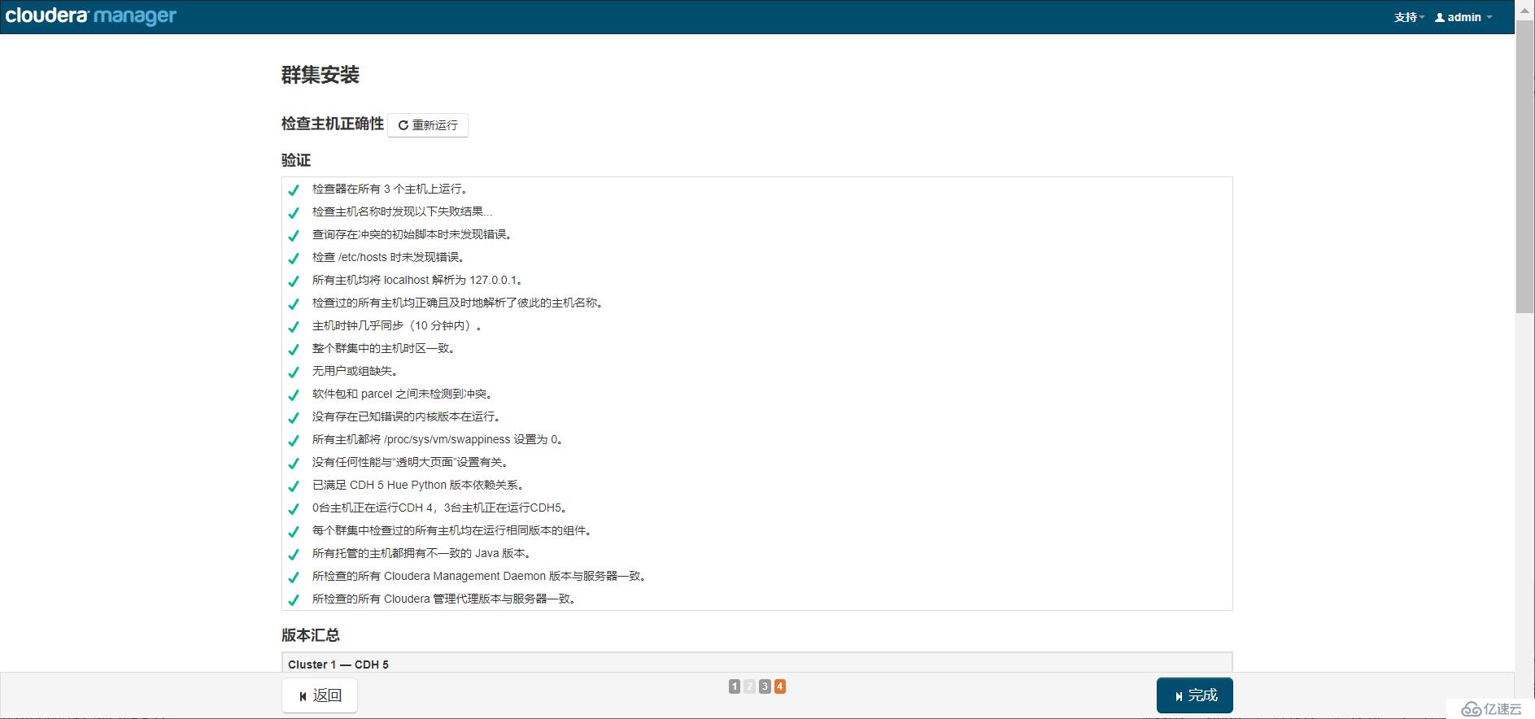
Task: Click checkmark beside 3台主机正在运行CDH5
Action: (x=294, y=508)
